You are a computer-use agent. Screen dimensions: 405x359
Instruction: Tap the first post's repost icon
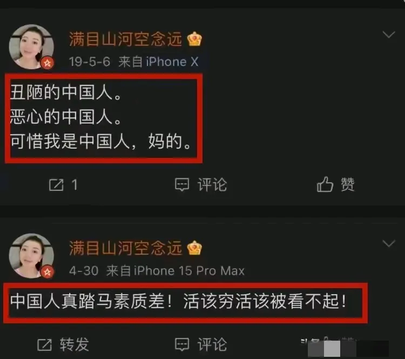(x=56, y=185)
